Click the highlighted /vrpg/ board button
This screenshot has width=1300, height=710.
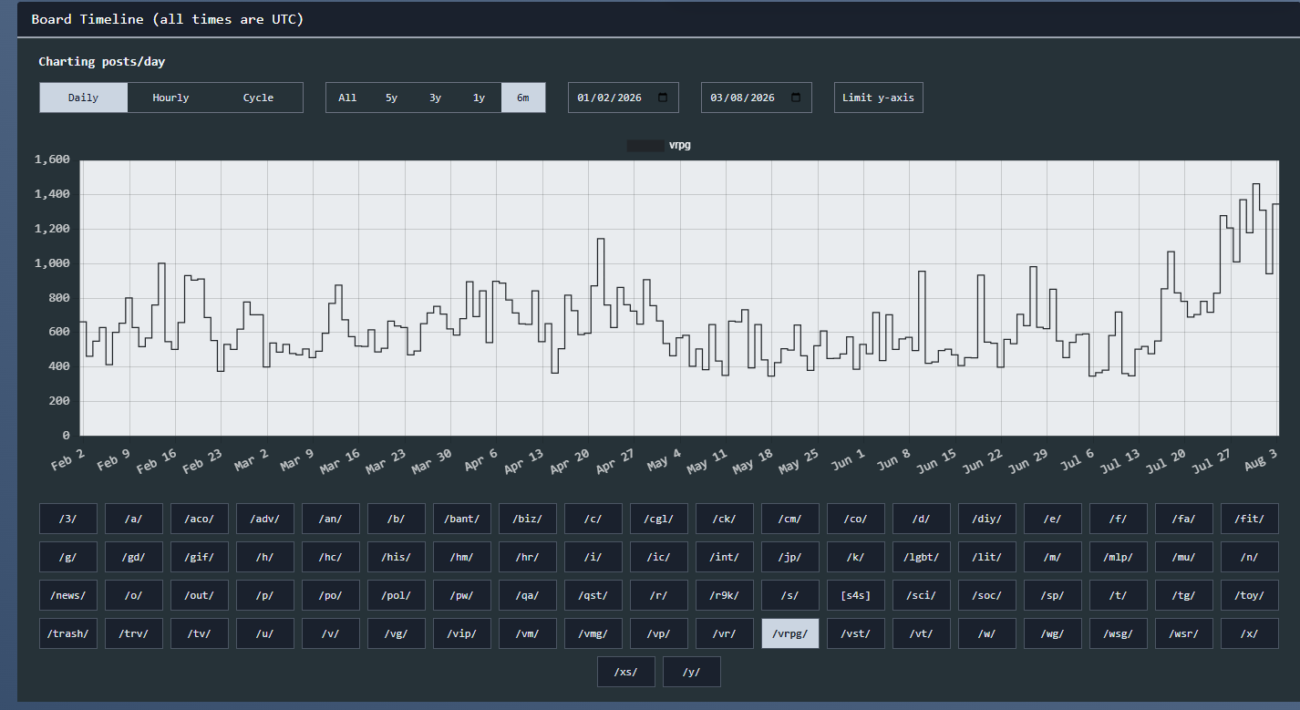point(790,633)
